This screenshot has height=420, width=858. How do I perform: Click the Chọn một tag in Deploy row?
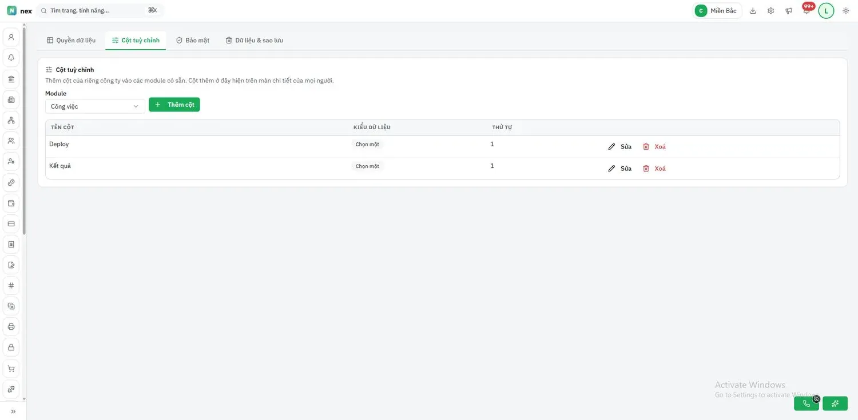(x=367, y=145)
